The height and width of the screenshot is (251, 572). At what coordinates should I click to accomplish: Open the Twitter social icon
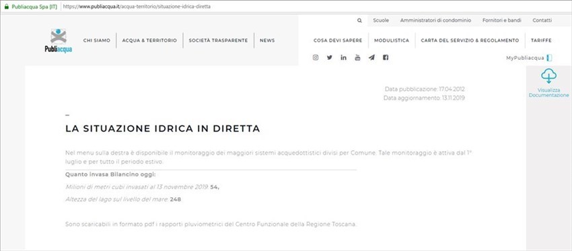click(330, 57)
